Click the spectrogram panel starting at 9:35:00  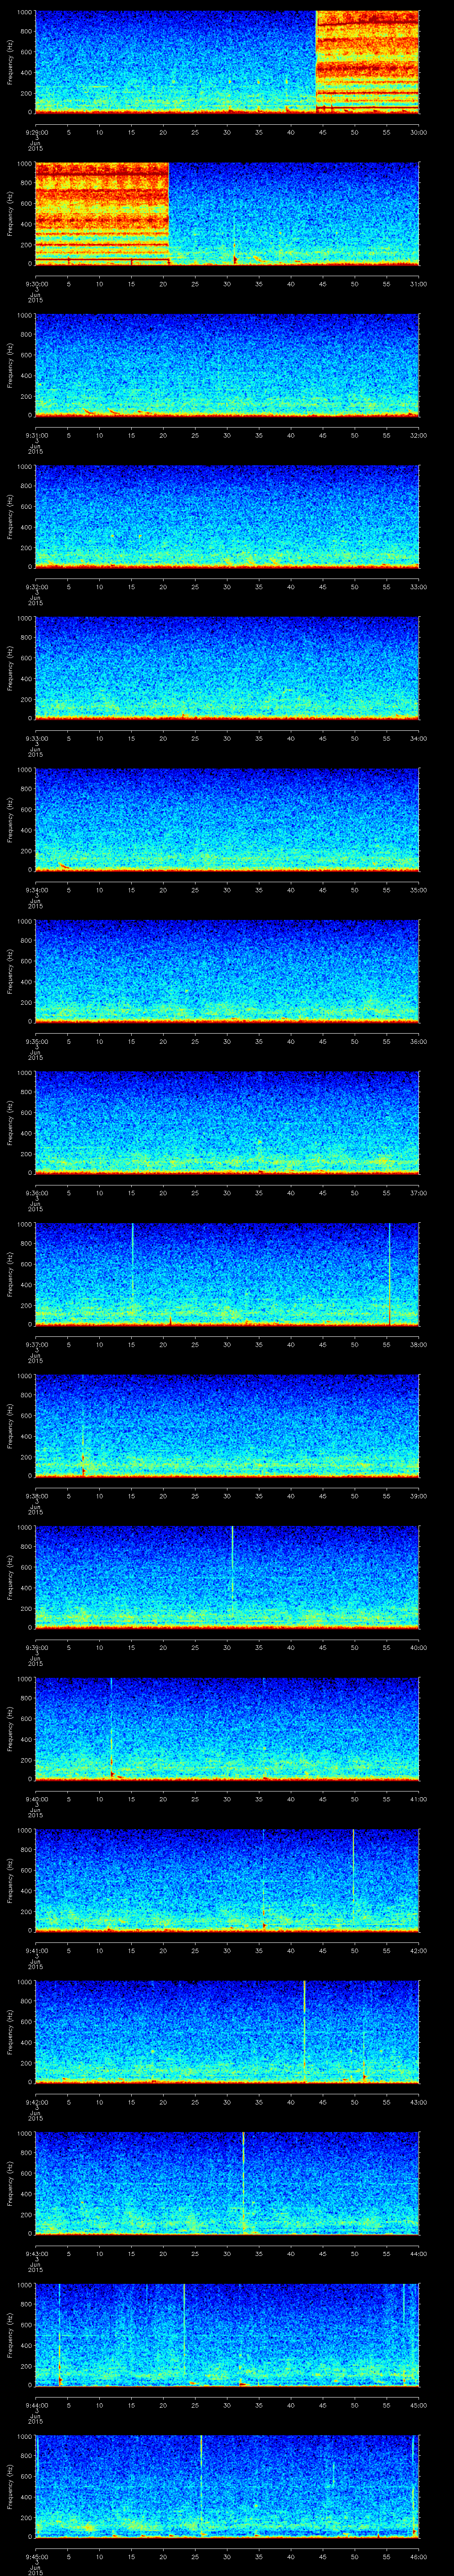point(227,971)
